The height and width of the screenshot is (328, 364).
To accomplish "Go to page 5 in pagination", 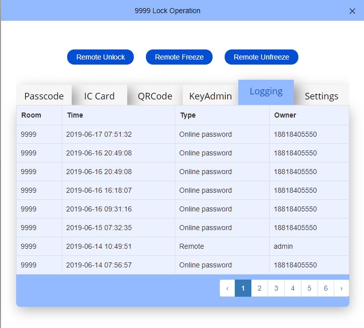I will pos(309,288).
